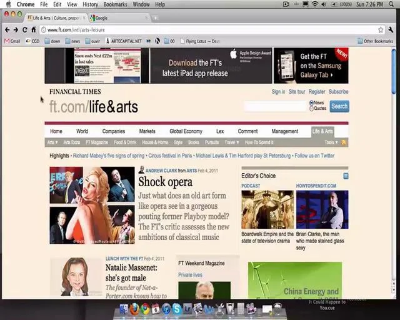The image size is (400, 320).
Task: Click the page vertical scrollbar thumb
Action: [394, 71]
